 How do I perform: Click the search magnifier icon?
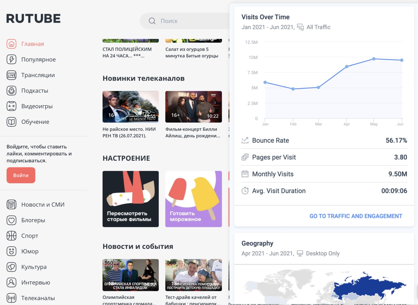(152, 21)
